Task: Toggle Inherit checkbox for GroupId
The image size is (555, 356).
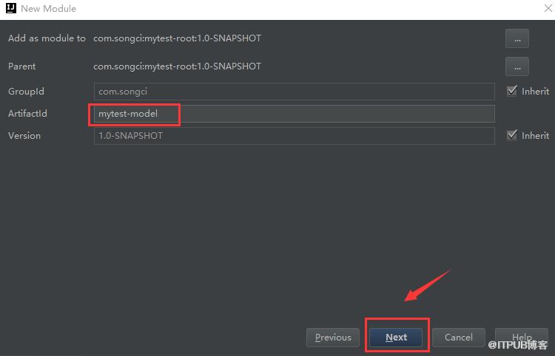Action: (511, 91)
